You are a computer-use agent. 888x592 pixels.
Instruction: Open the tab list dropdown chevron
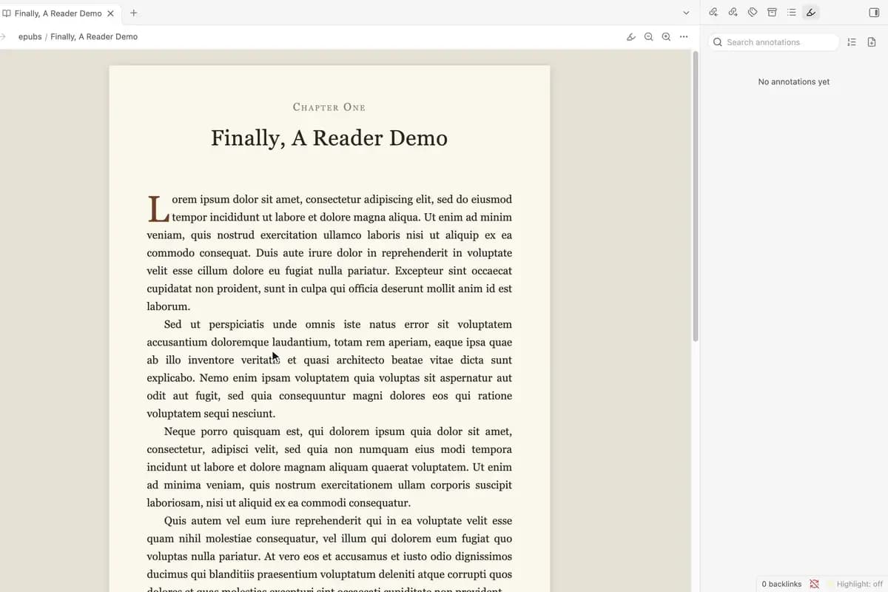click(686, 13)
